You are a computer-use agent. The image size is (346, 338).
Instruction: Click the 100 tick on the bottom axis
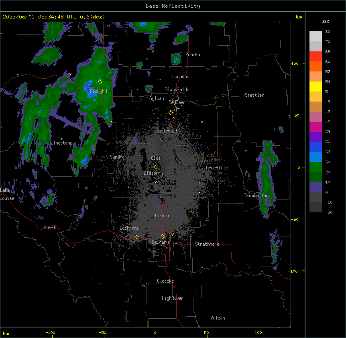pyautogui.click(x=258, y=332)
